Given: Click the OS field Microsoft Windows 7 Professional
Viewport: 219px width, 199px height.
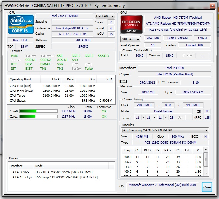Looking at the screenshot, I should pyautogui.click(x=162, y=187).
